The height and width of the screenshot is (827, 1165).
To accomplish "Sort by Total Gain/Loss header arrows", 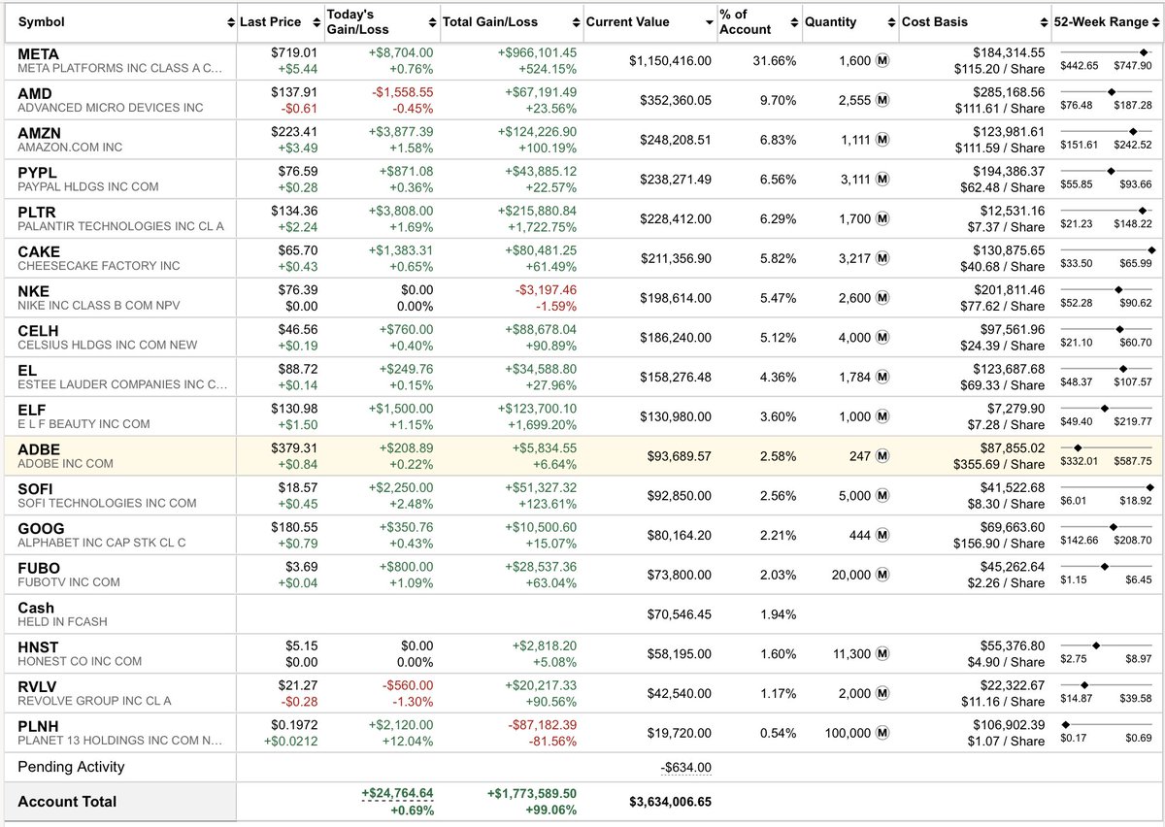I will pyautogui.click(x=577, y=22).
